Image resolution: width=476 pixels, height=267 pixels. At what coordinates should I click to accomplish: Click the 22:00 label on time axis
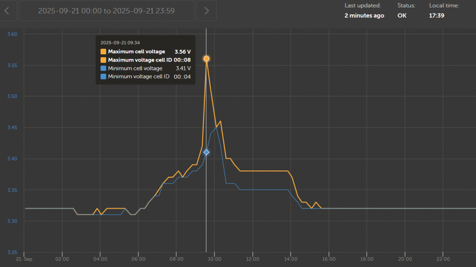point(443,259)
